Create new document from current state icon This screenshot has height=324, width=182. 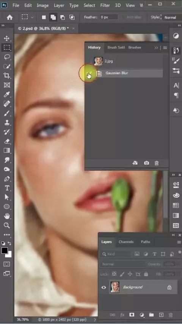coord(135,163)
